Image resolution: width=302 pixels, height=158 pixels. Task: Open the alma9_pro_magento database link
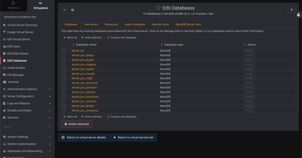point(84,64)
